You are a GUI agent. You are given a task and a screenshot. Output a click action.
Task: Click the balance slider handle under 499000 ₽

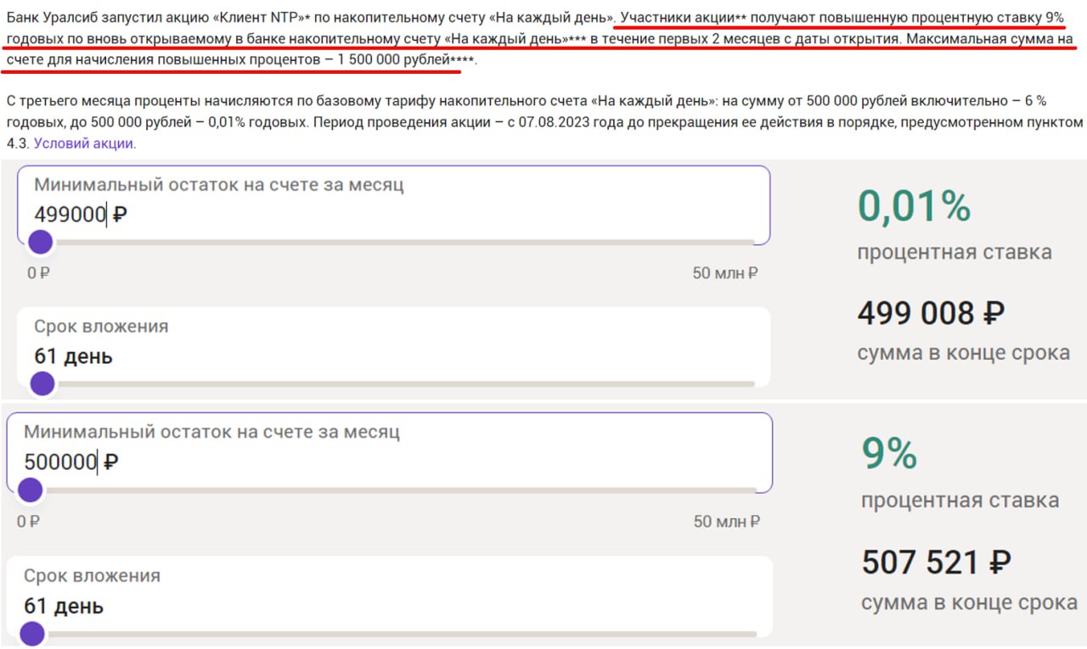pos(40,242)
